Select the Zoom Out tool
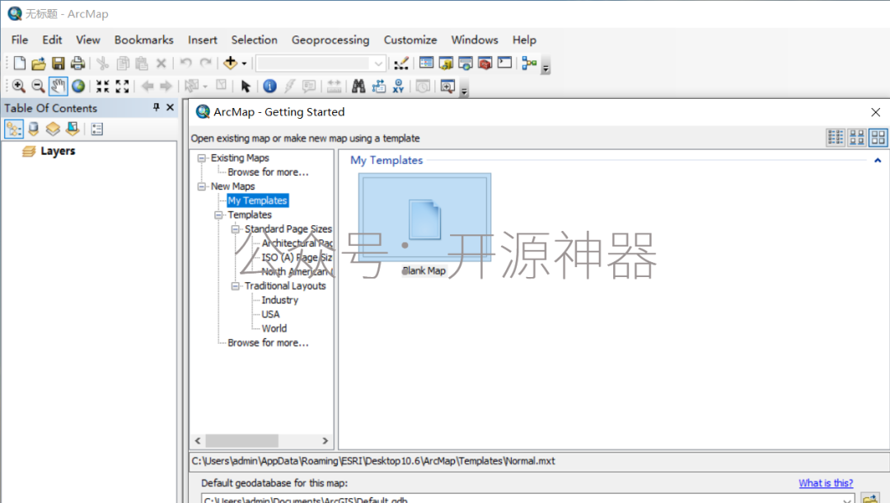 click(38, 87)
